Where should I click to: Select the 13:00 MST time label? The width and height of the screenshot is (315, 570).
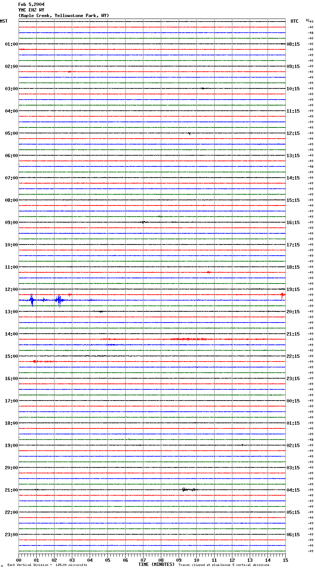tap(11, 312)
